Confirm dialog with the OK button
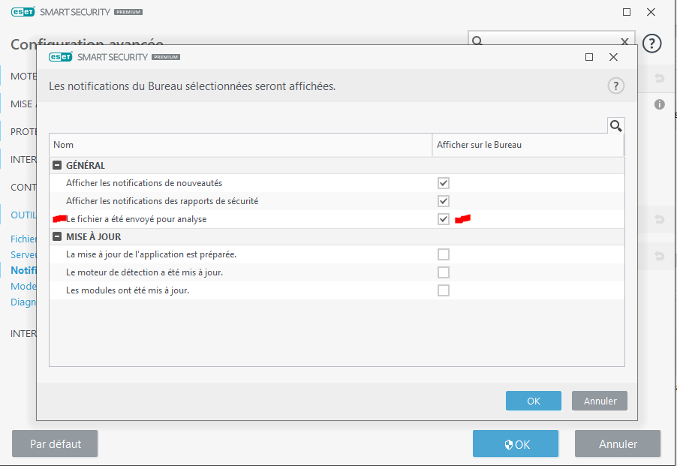 [x=533, y=401]
